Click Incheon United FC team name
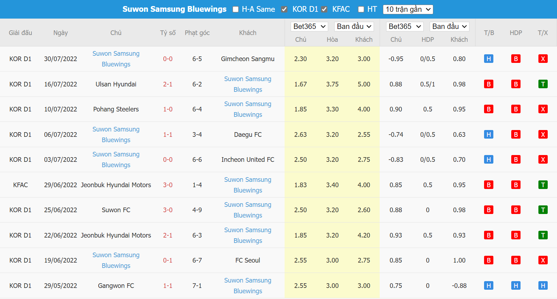The image size is (557, 299). click(x=248, y=160)
